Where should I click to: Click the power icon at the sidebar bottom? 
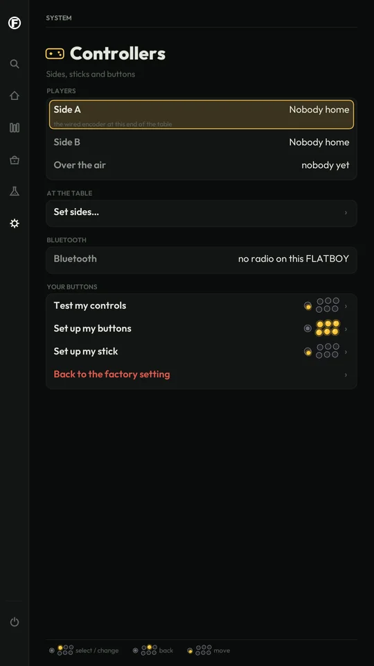[15, 622]
